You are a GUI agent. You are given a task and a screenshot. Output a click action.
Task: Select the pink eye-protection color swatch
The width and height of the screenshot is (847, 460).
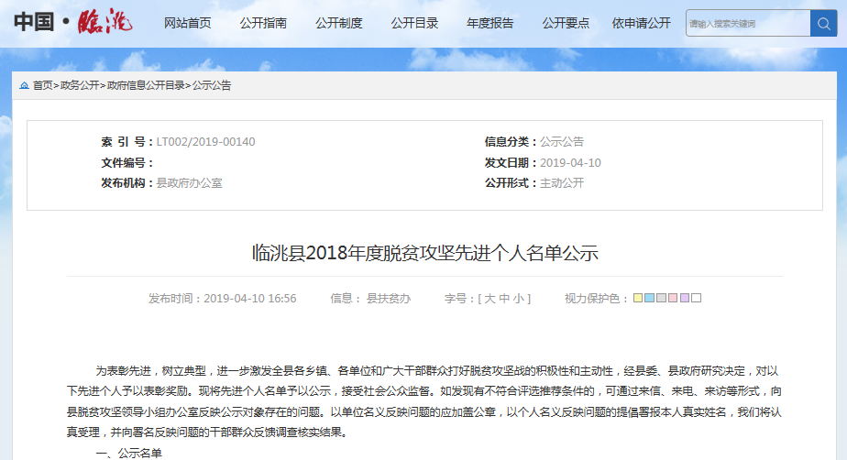point(673,299)
